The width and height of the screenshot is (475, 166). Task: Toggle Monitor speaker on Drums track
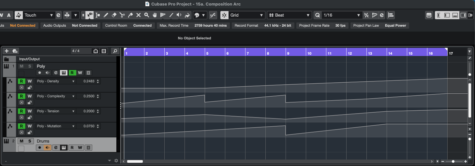coord(48,147)
